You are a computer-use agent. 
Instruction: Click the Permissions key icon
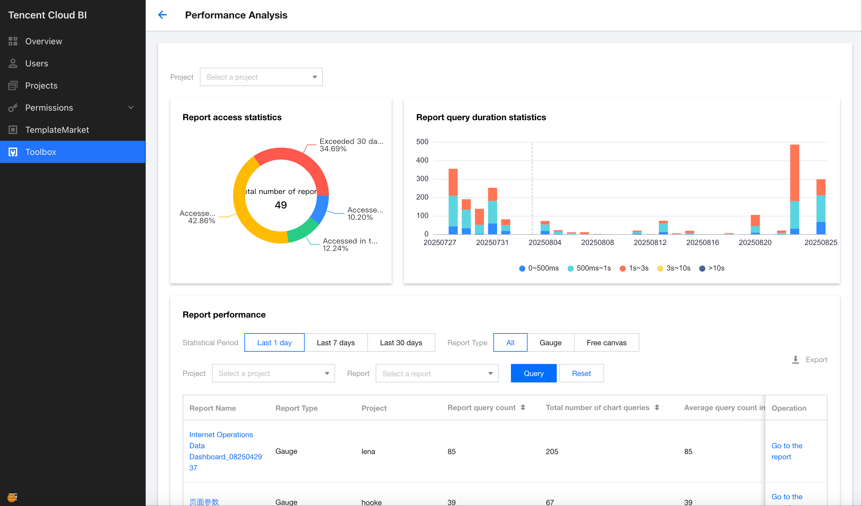13,108
